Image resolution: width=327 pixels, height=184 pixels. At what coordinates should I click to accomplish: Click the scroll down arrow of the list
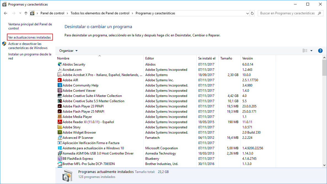[x=324, y=165]
